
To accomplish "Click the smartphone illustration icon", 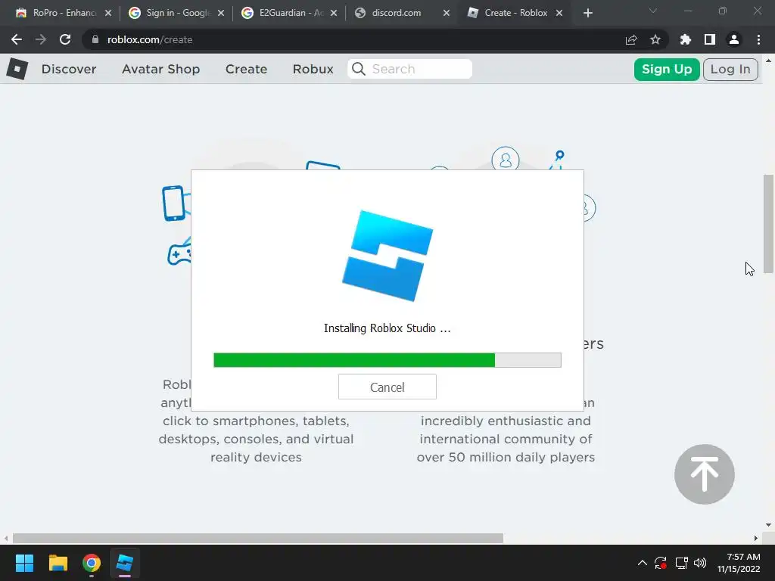I will tap(173, 203).
